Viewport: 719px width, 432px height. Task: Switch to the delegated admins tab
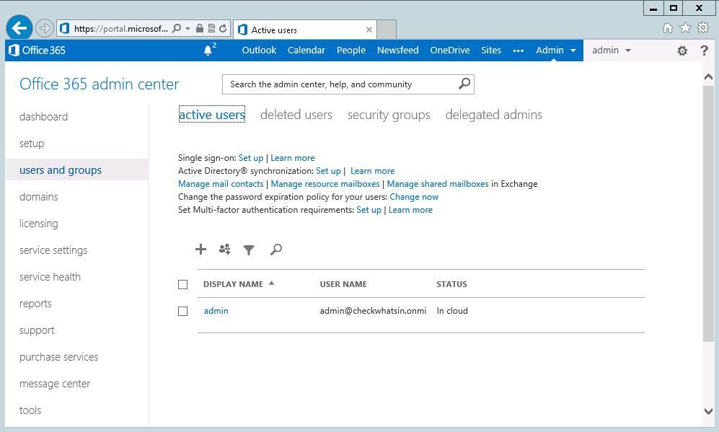point(494,115)
